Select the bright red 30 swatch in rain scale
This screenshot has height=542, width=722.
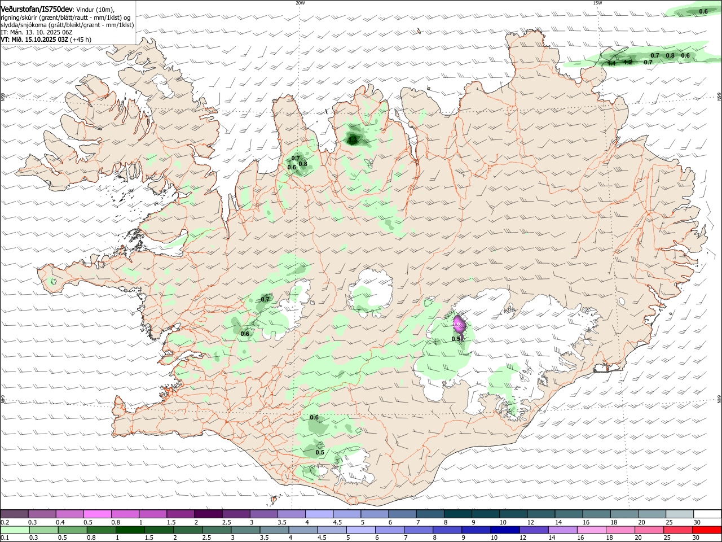tap(707, 530)
